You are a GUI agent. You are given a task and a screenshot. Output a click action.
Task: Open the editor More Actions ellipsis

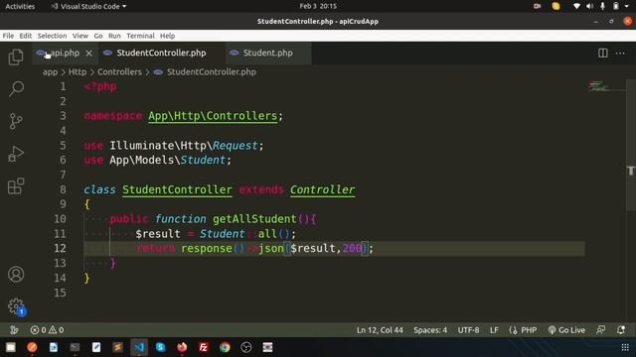click(620, 53)
